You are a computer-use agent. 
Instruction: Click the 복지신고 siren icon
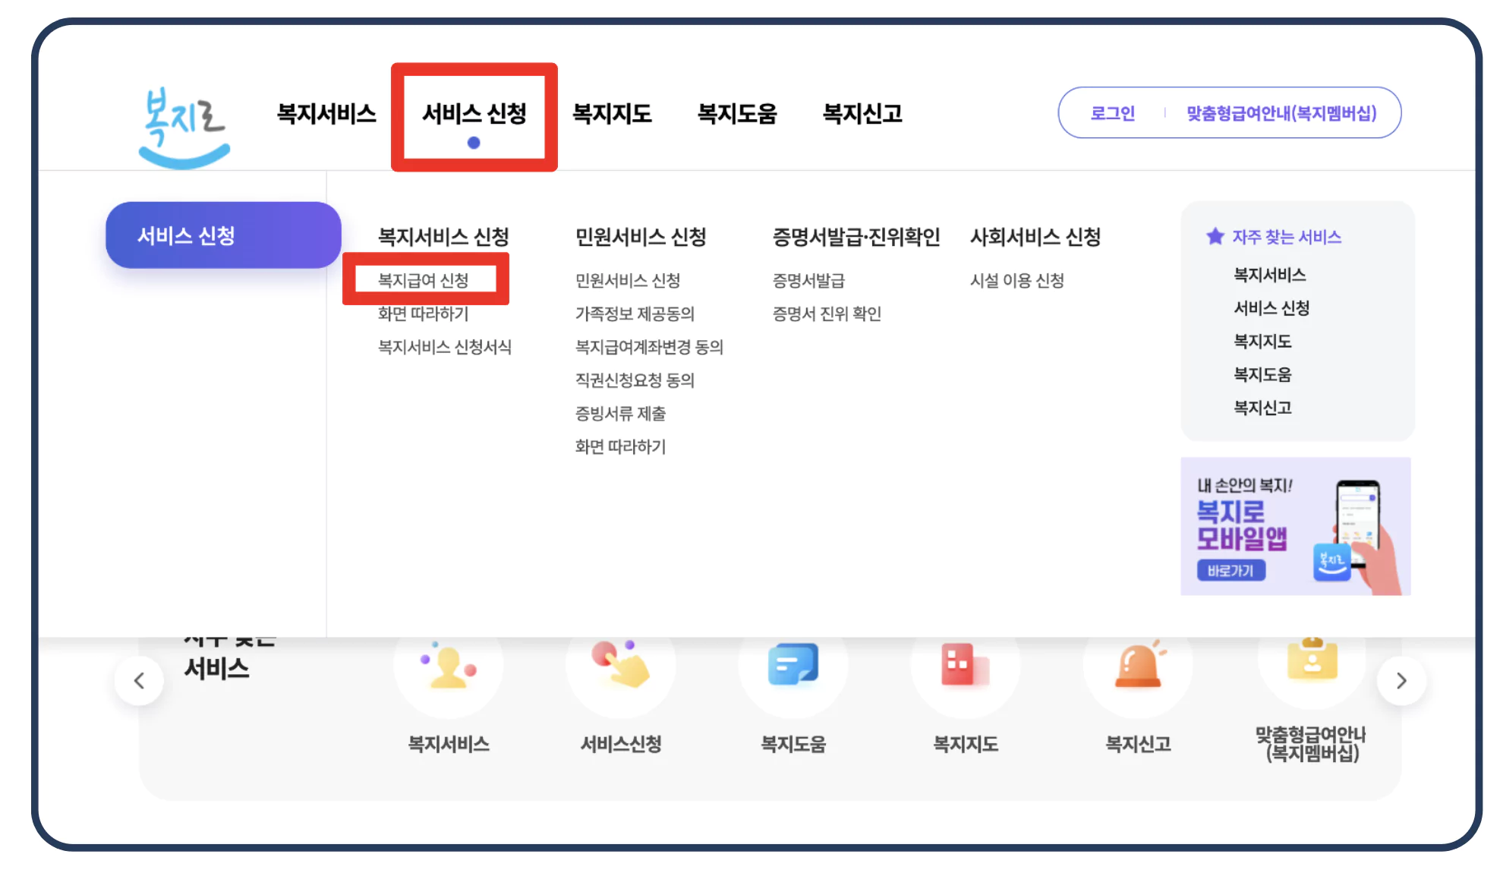pos(1139,664)
